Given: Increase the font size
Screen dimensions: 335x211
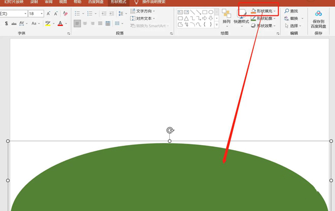Looking at the screenshot, I should (x=49, y=13).
